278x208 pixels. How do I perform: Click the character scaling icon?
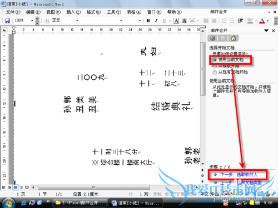pyautogui.click(x=192, y=21)
